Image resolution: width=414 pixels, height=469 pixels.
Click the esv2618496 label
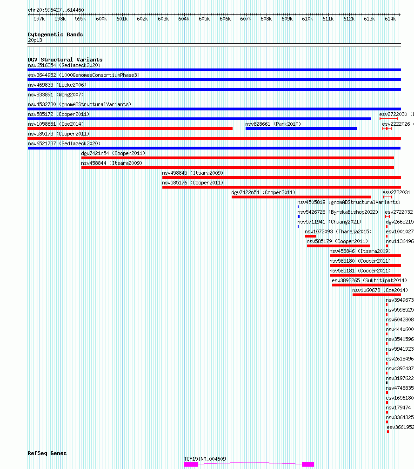[400, 359]
